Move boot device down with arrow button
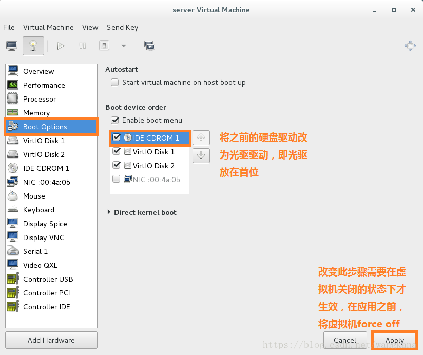Screen dimensions: 423x355 coord(201,155)
